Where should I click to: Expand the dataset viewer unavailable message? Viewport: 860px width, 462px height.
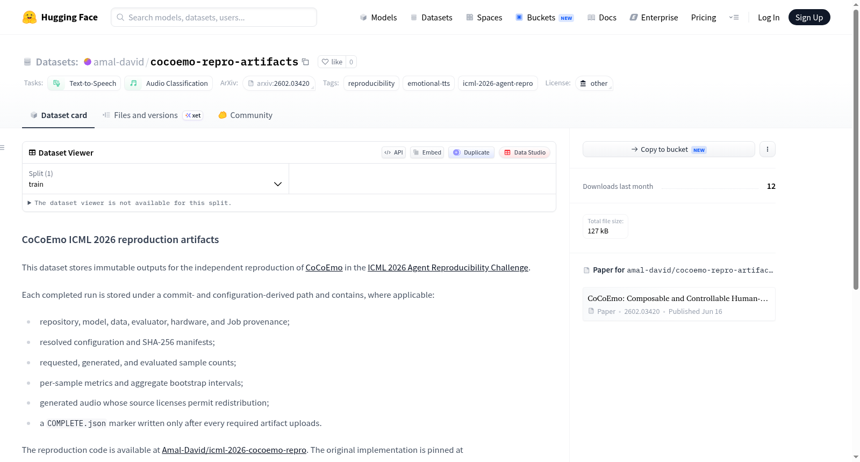129,203
